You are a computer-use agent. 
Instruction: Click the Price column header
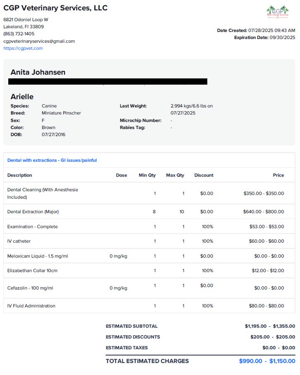[x=278, y=175]
